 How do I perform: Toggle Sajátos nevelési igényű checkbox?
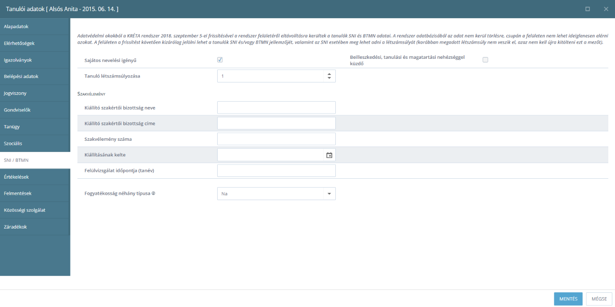click(220, 60)
